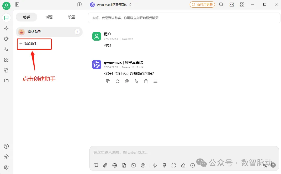
Task: Switch to the 助手 tab
Action: 26,17
